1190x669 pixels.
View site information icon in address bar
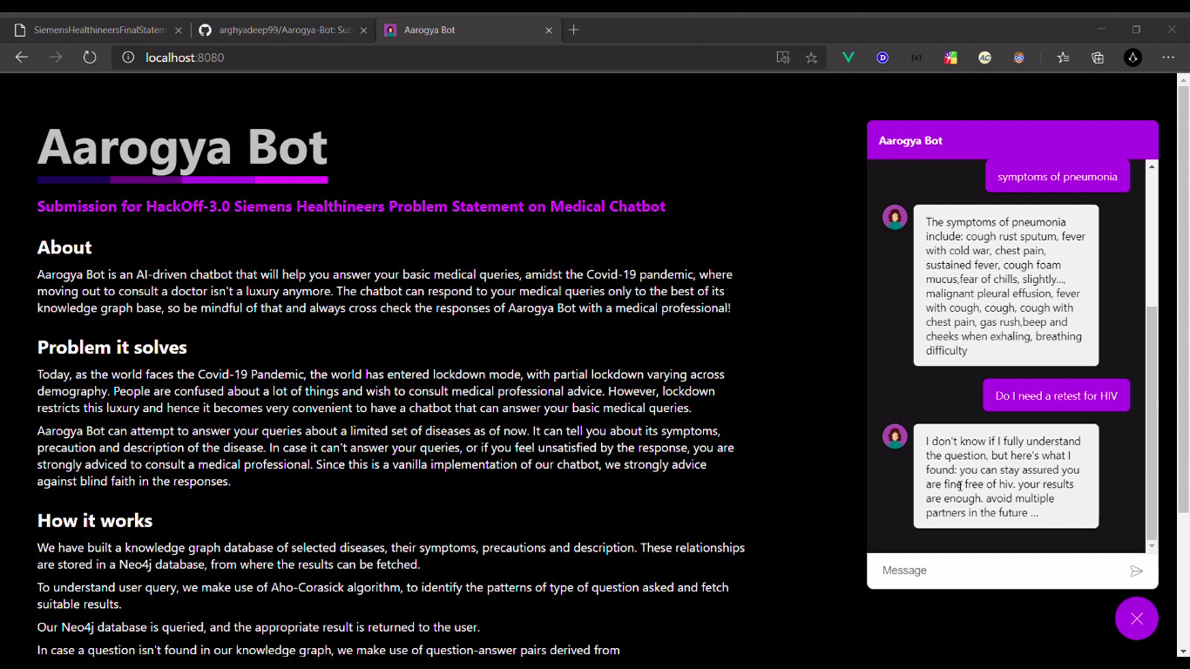click(x=128, y=57)
